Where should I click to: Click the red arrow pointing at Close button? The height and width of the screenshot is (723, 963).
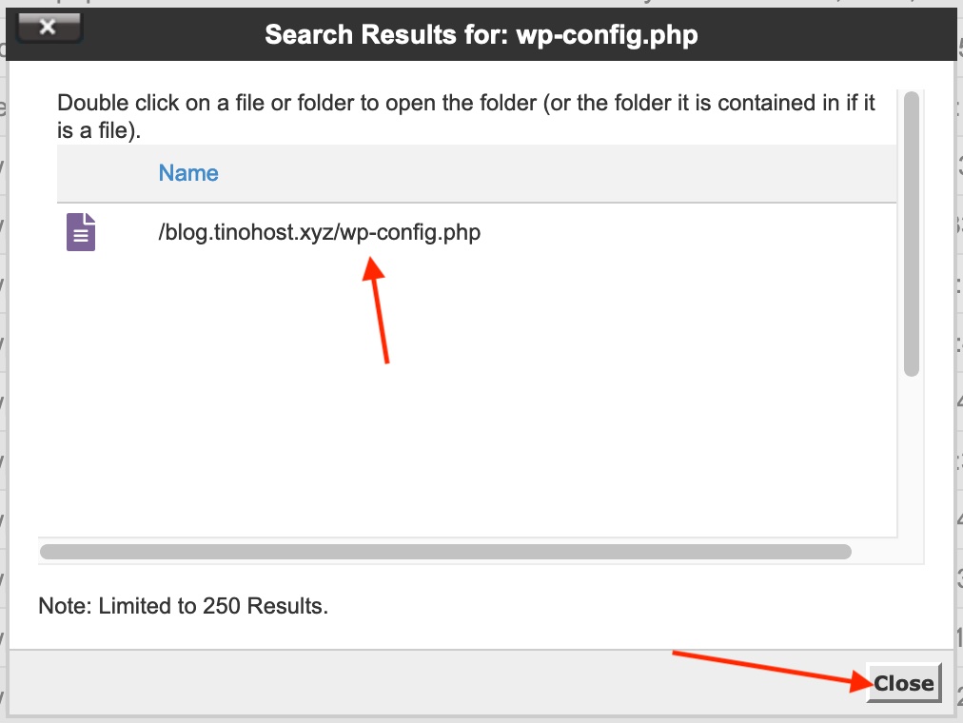[773, 670]
